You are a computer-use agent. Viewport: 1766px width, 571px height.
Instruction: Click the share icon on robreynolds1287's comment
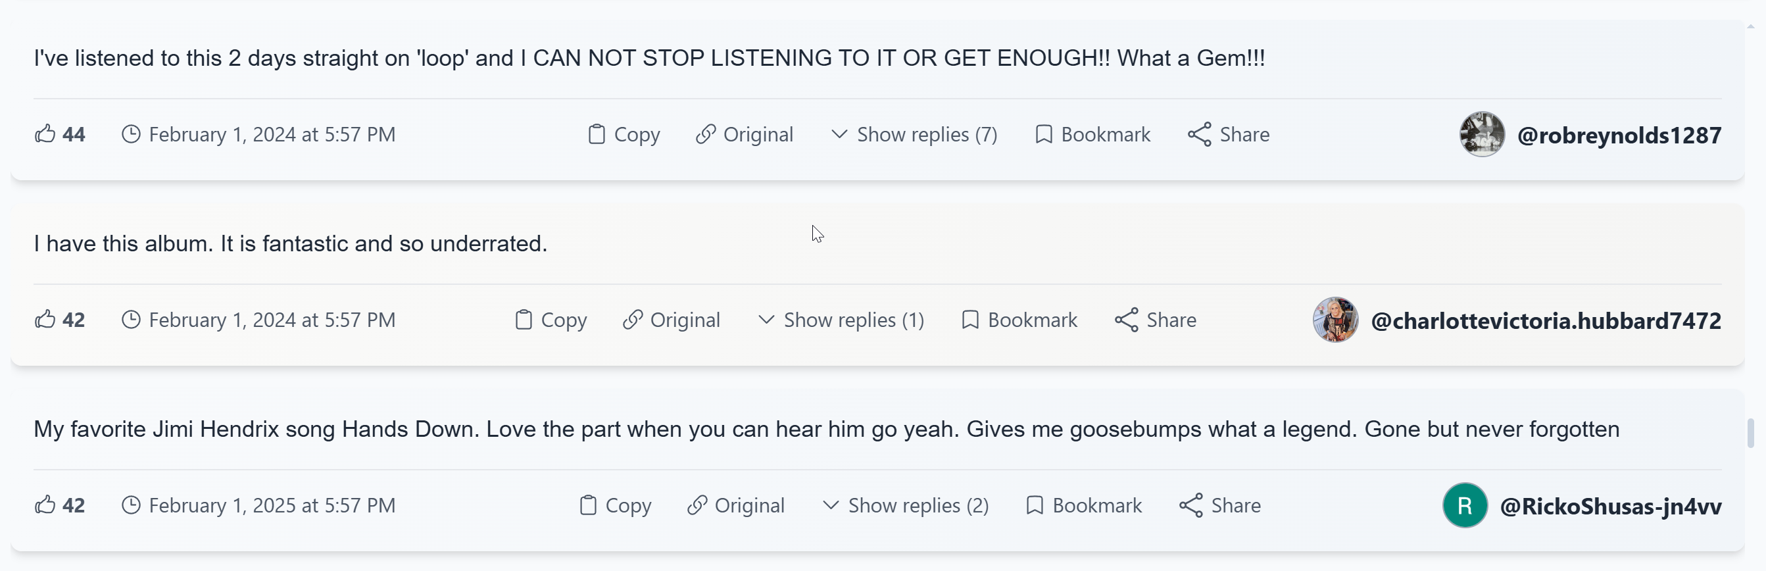[x=1199, y=134]
